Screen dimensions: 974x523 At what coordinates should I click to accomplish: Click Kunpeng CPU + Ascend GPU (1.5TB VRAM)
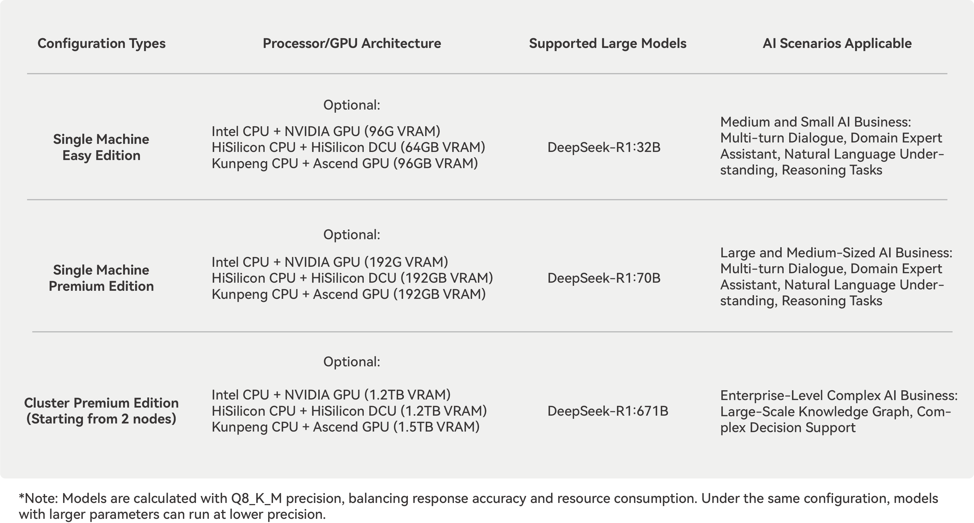(346, 427)
